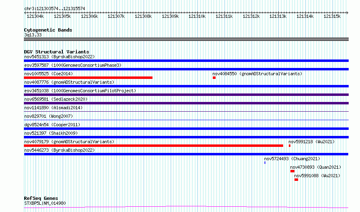
Task: Click the Cytogenetic Bands track title
Action: pyautogui.click(x=48, y=30)
